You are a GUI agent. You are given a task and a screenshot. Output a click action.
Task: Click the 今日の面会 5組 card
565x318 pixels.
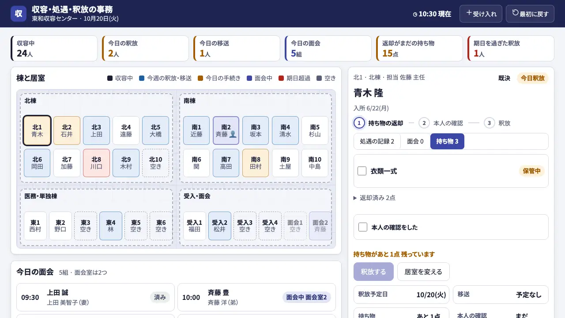[328, 48]
